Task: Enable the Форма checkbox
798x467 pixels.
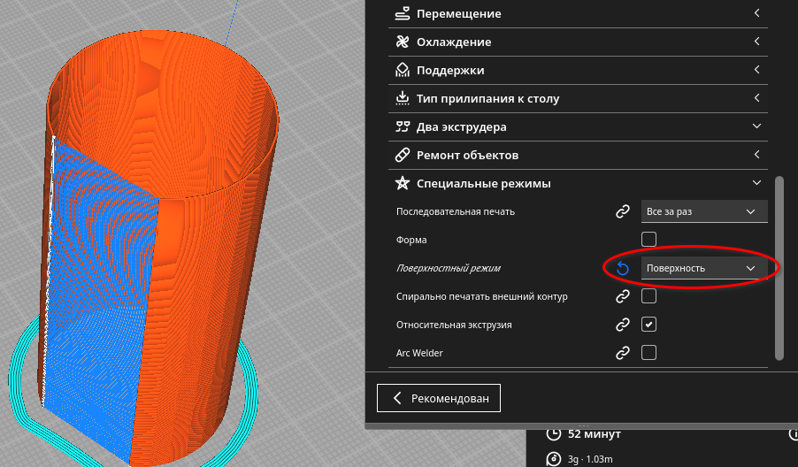Action: (x=648, y=240)
